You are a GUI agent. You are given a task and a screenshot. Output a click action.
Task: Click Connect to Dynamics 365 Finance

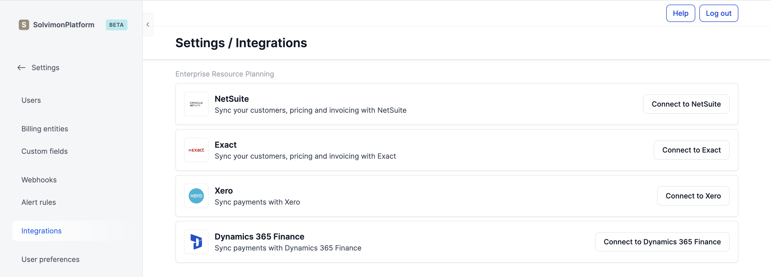pyautogui.click(x=662, y=242)
